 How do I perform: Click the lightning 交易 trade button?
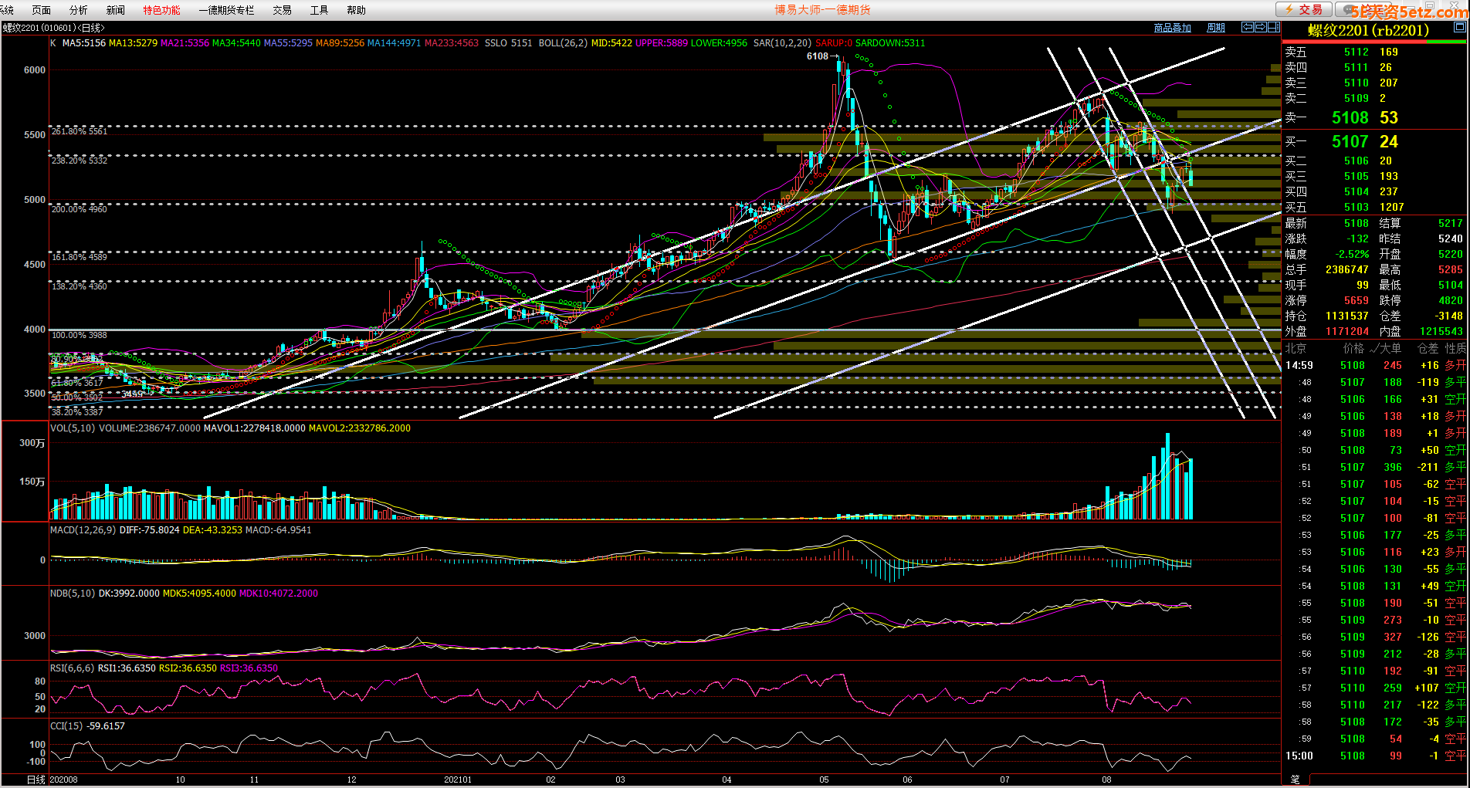[x=1302, y=9]
